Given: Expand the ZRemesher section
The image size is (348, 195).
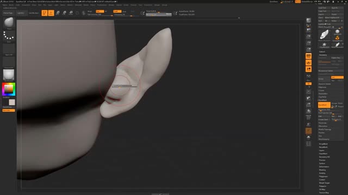Looking at the screenshot, I should 323,126.
